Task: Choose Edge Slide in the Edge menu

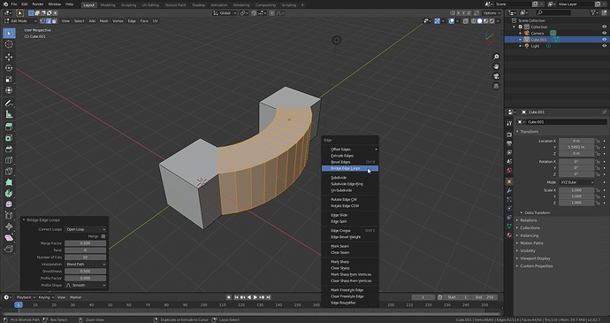Action: click(x=350, y=215)
